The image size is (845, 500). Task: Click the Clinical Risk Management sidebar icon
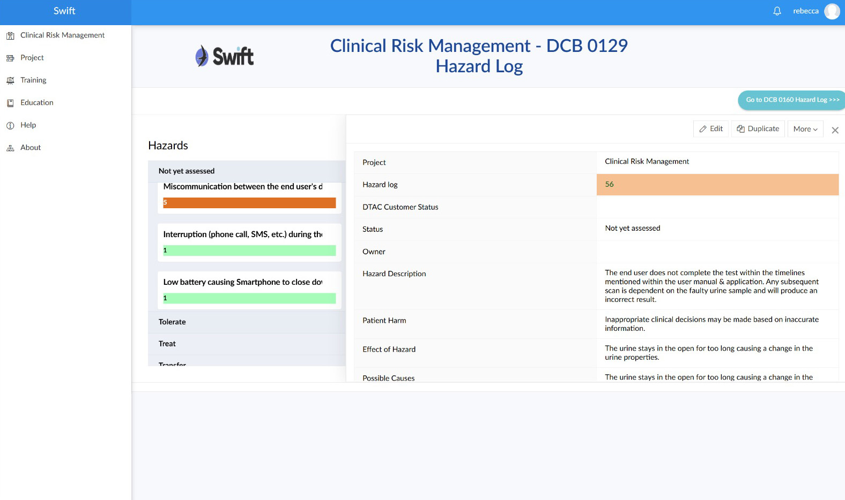(x=10, y=36)
